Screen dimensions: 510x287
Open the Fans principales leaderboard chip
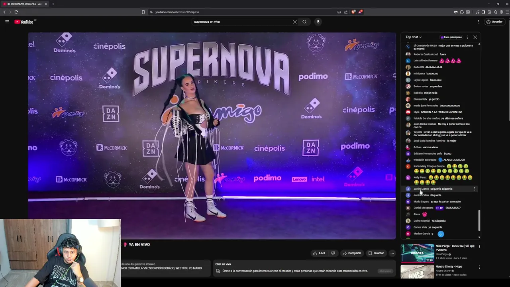(x=451, y=37)
